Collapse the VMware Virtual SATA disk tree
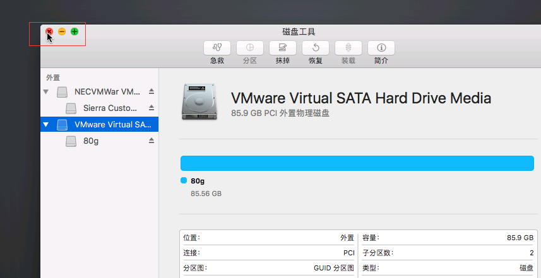 click(x=46, y=124)
